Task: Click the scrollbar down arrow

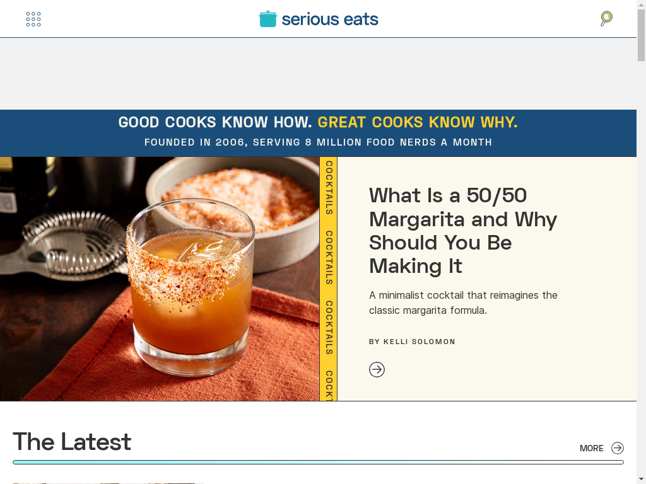Action: tap(641, 480)
